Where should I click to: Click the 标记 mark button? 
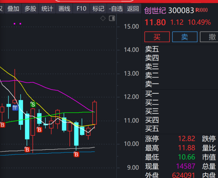coord(98,9)
